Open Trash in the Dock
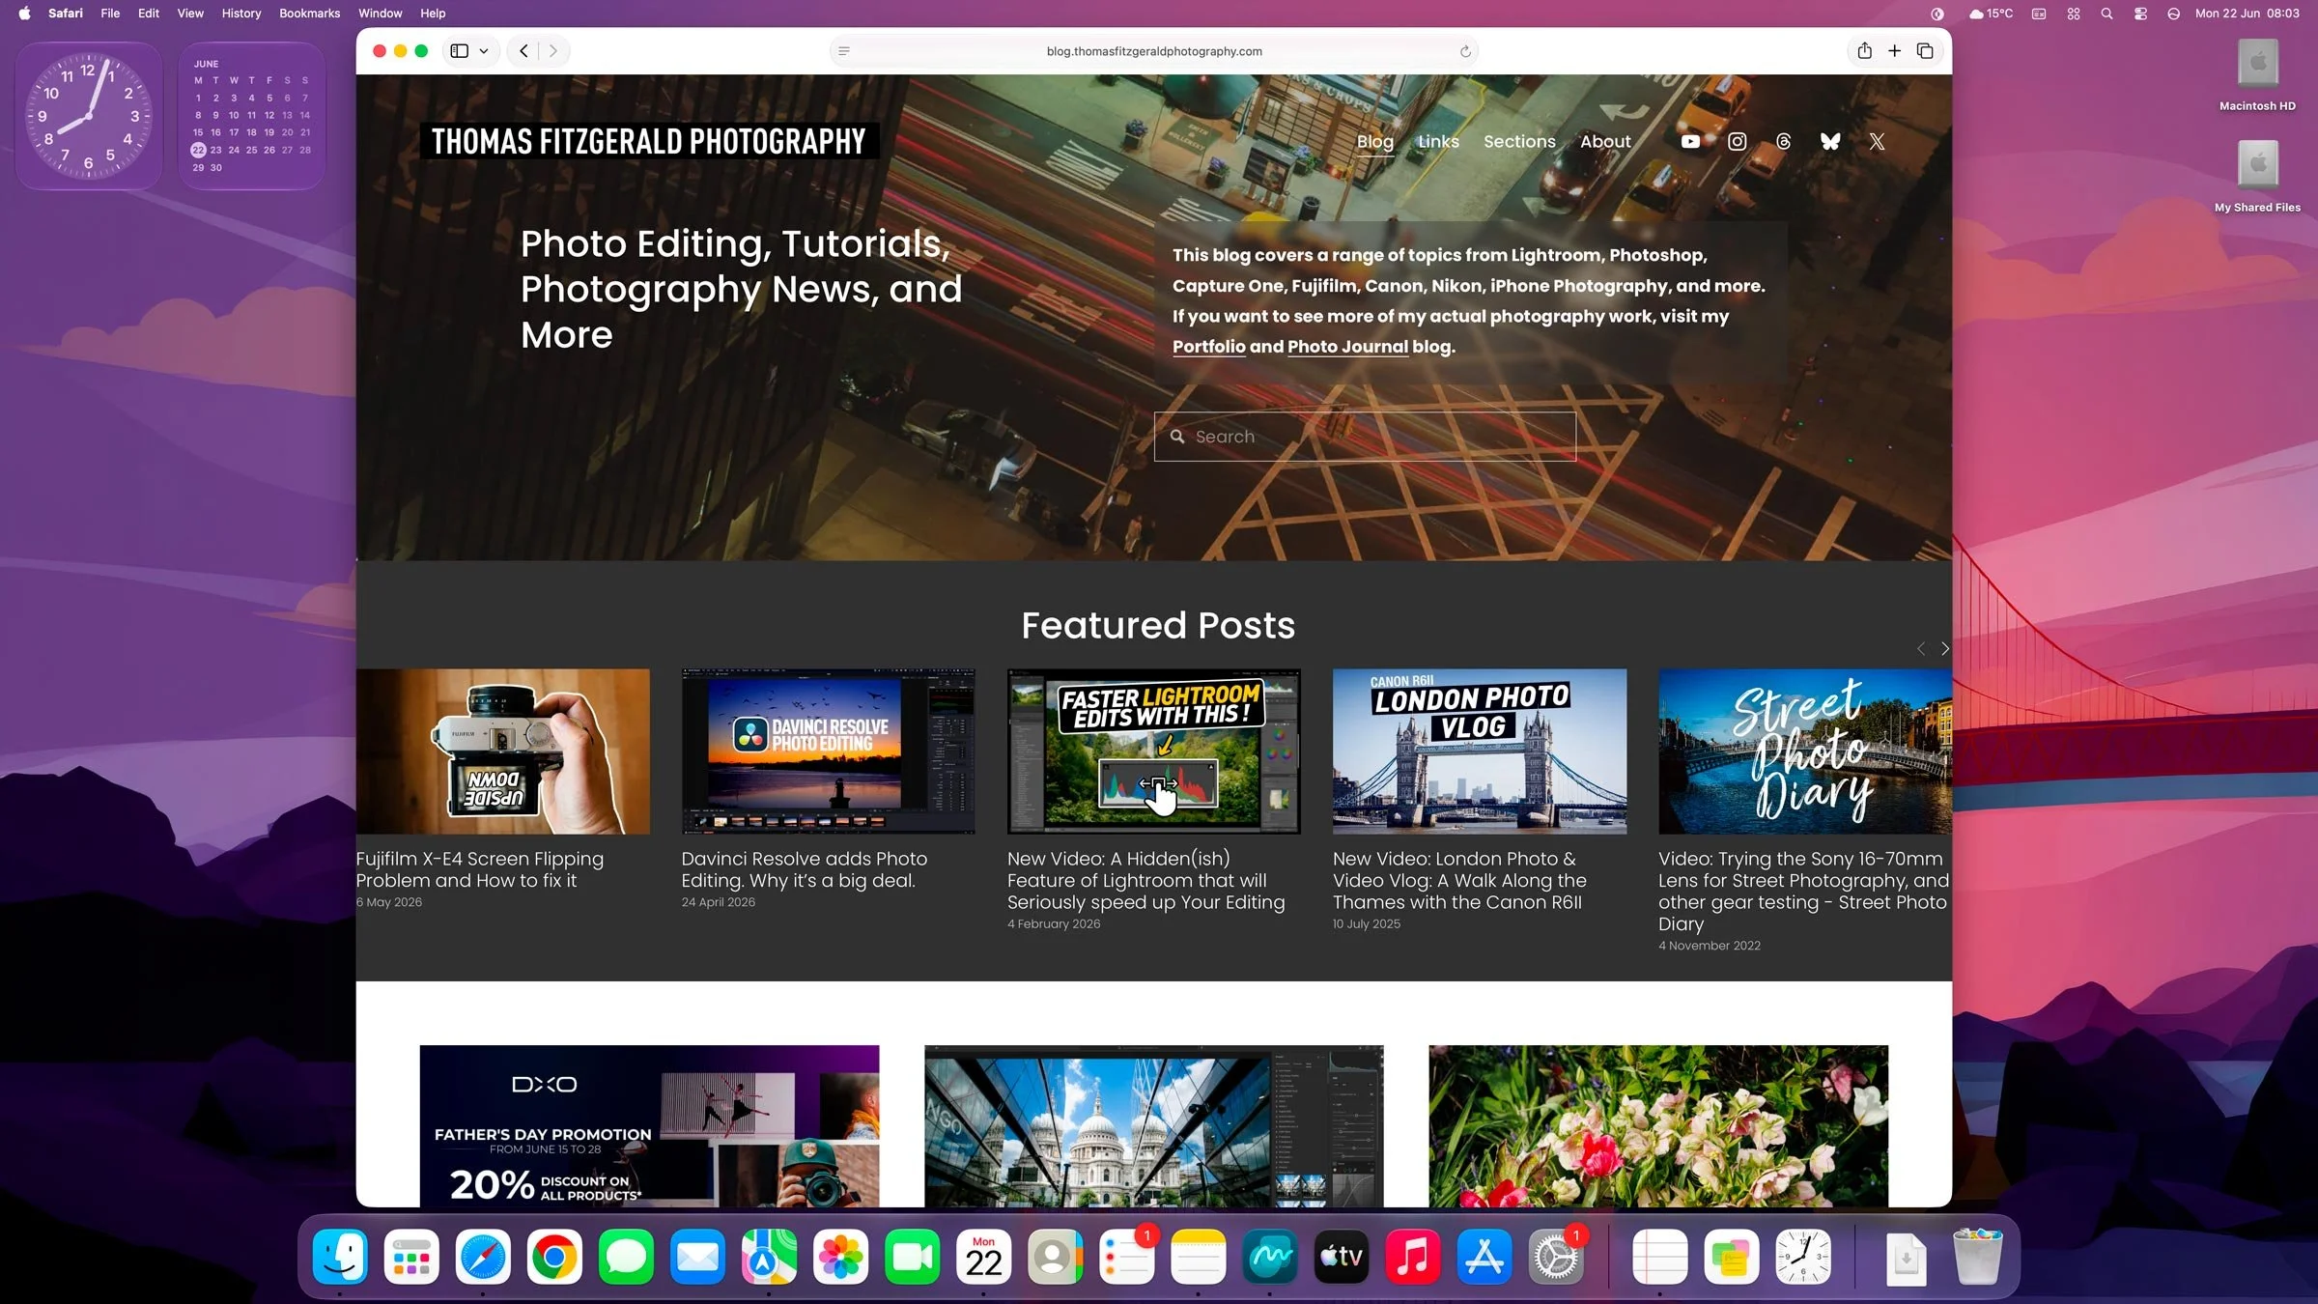Viewport: 2318px width, 1304px height. (x=1976, y=1257)
